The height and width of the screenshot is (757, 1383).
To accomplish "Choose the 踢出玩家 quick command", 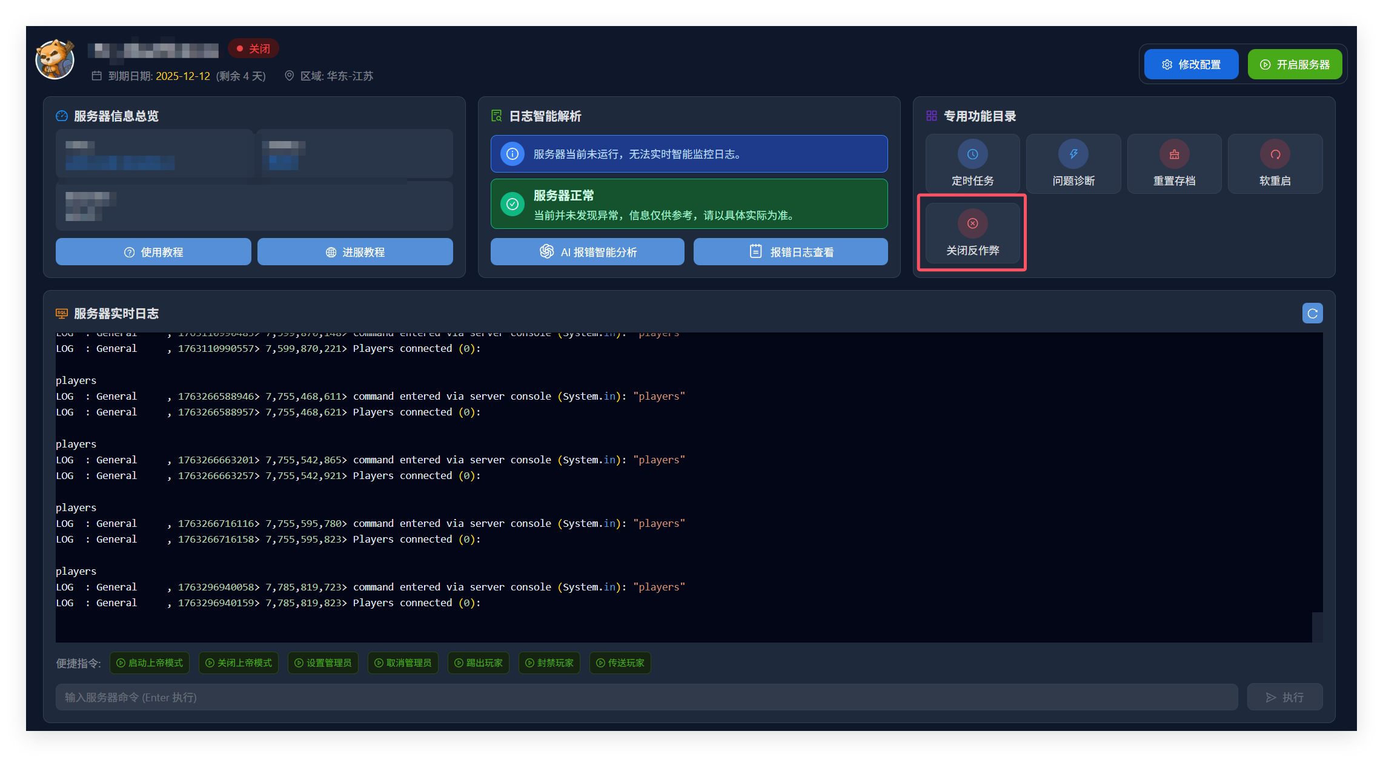I will tap(479, 663).
